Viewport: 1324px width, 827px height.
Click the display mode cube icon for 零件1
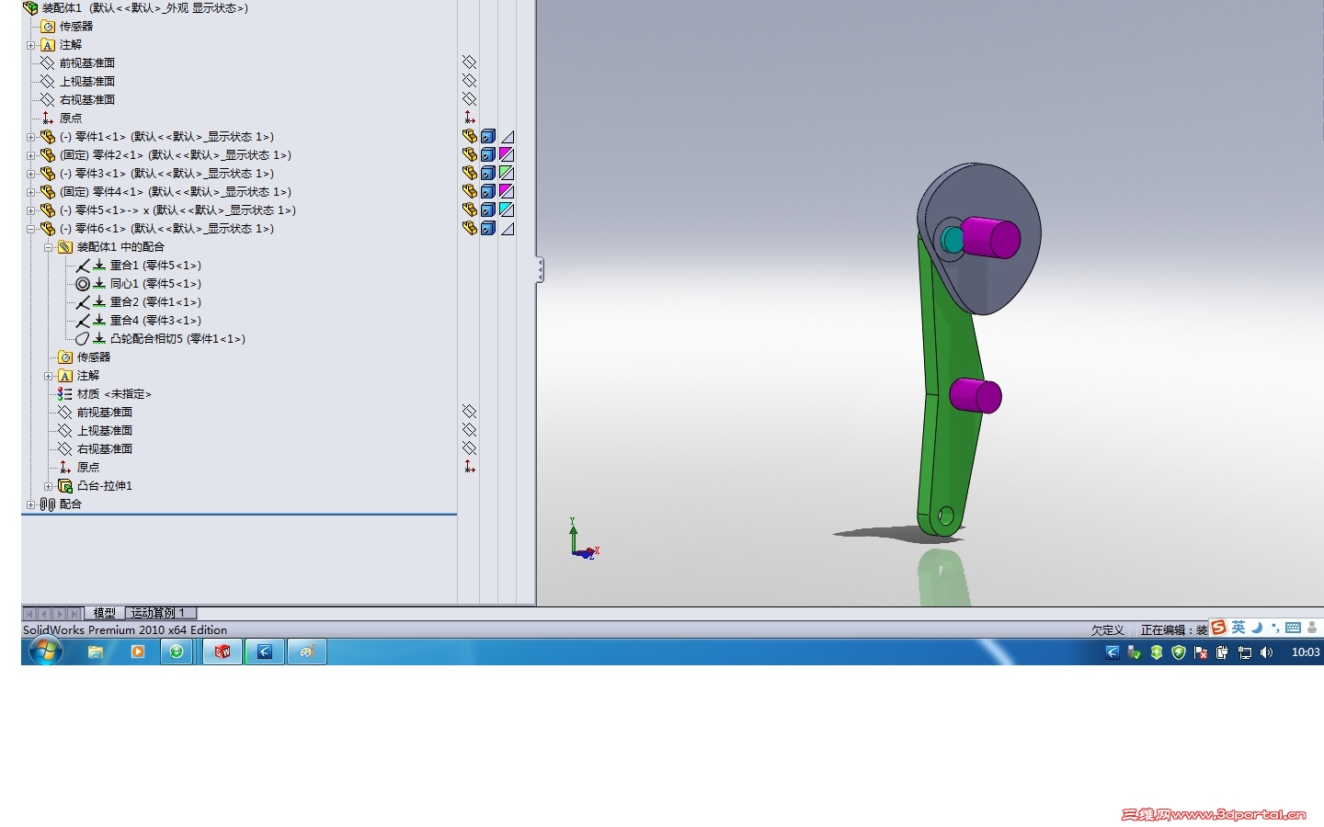[x=488, y=136]
